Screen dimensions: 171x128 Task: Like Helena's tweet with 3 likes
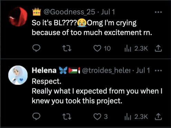coord(101,117)
